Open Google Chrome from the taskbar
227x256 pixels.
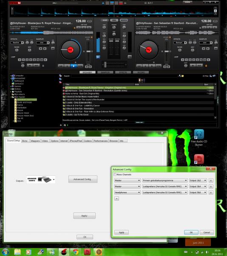[75, 252]
